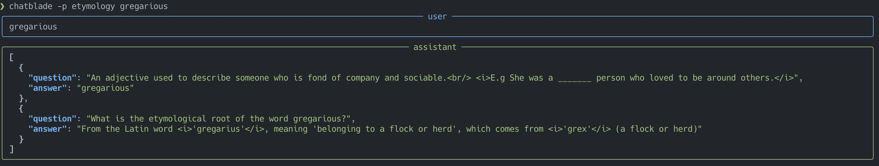Click the first "answer" key

pyautogui.click(x=48, y=88)
